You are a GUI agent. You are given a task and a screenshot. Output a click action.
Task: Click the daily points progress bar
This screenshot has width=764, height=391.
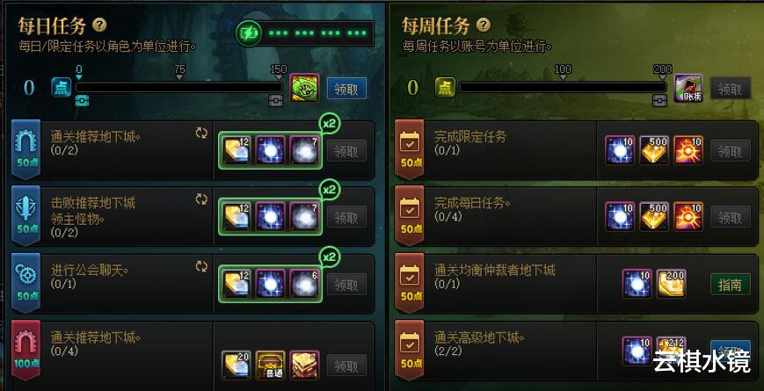pos(178,88)
